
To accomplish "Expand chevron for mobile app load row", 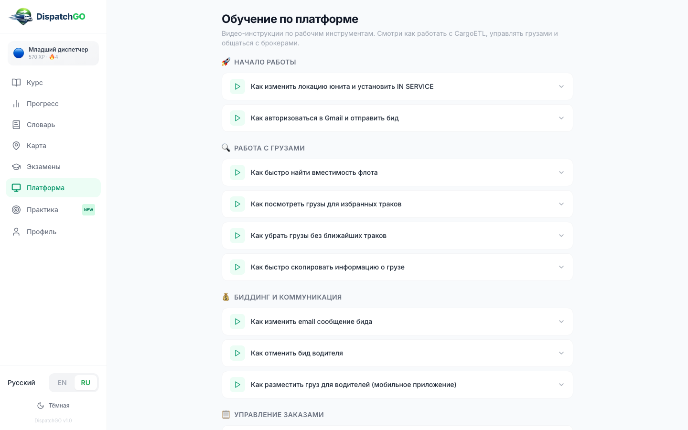I will (x=561, y=385).
